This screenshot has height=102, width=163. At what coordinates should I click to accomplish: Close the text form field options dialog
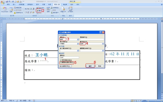[103, 32]
